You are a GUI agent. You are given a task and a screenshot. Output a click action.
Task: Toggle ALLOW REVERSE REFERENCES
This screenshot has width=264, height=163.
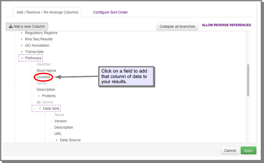point(226,25)
